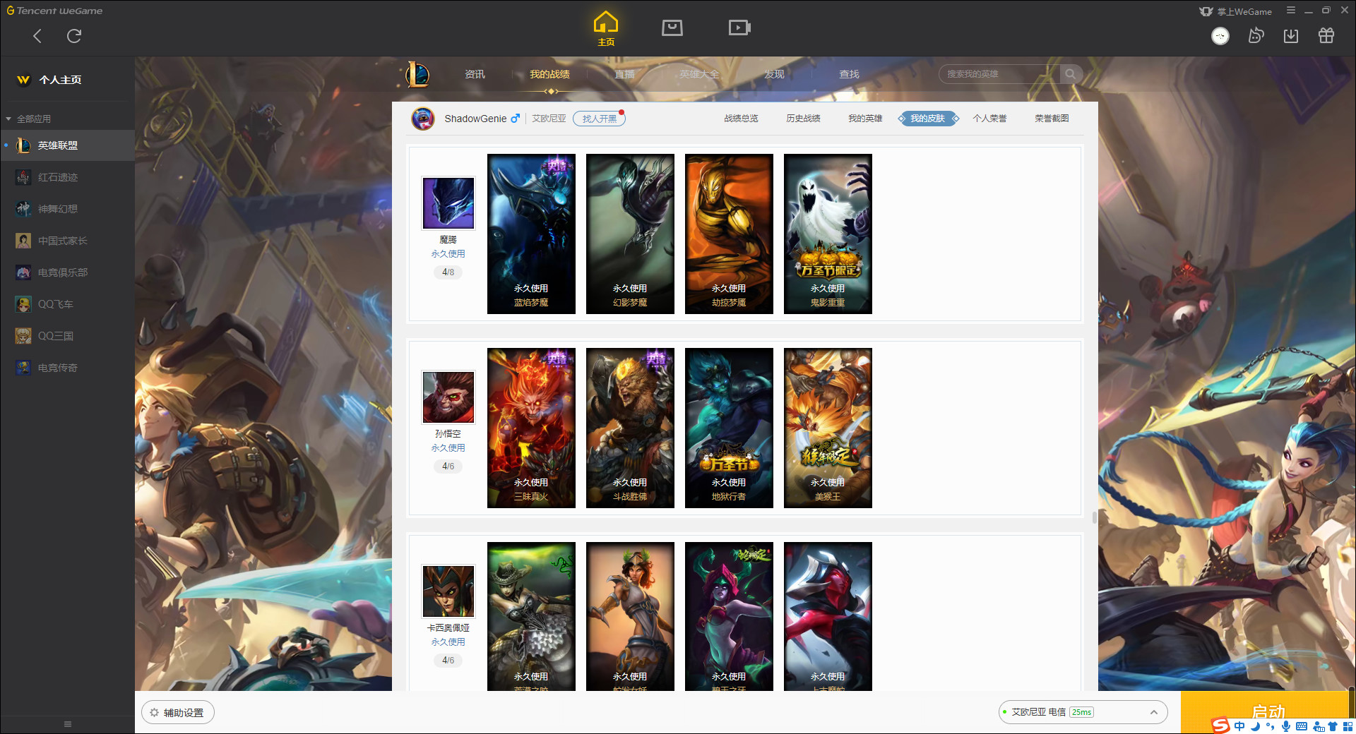1356x734 pixels.
Task: Switch to 我的英雄 sub-tab
Action: pyautogui.click(x=865, y=119)
